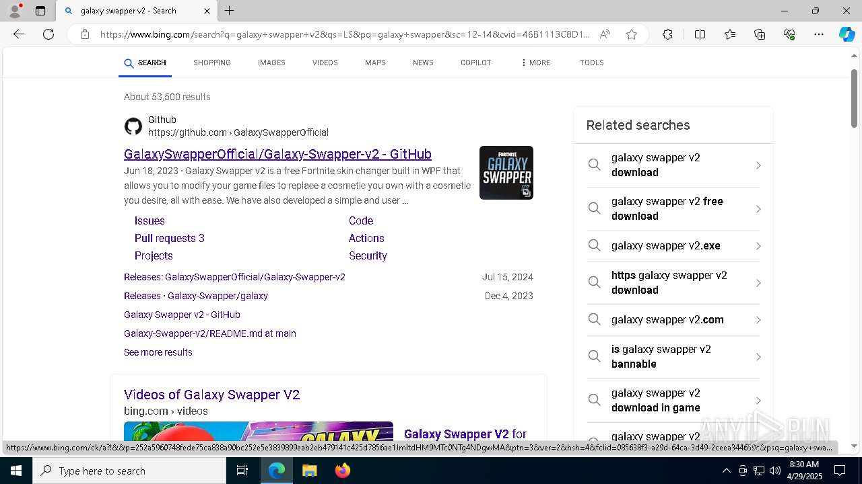Viewport: 862px width, 484px height.
Task: Open the Code sublink
Action: point(361,220)
